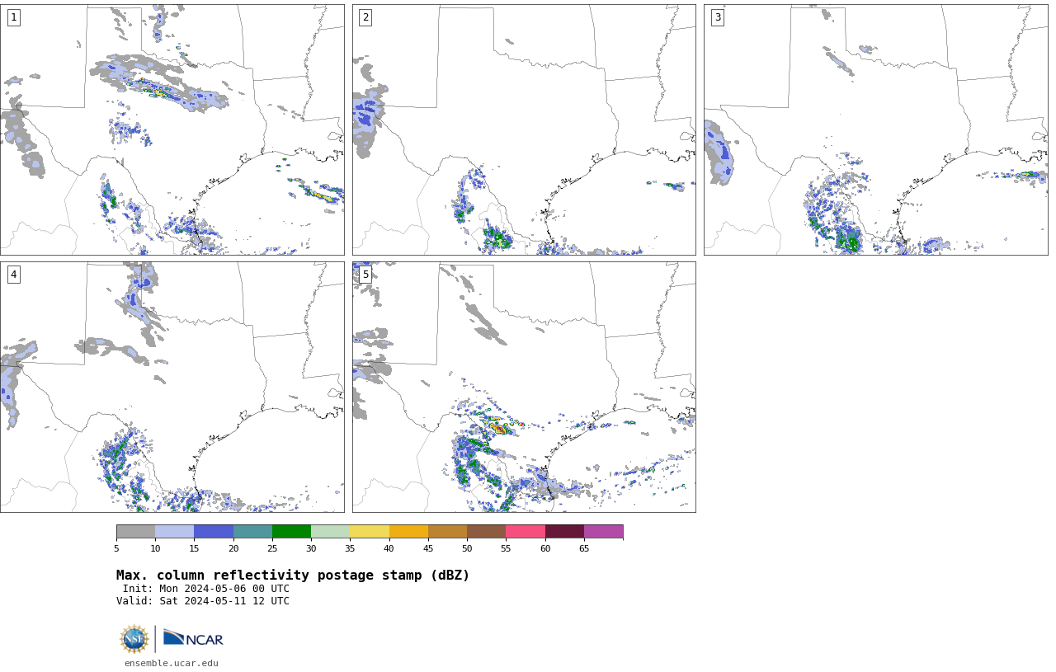The image size is (1056, 672).
Task: Click the ensemble.ucar.edu text
Action: [x=172, y=663]
